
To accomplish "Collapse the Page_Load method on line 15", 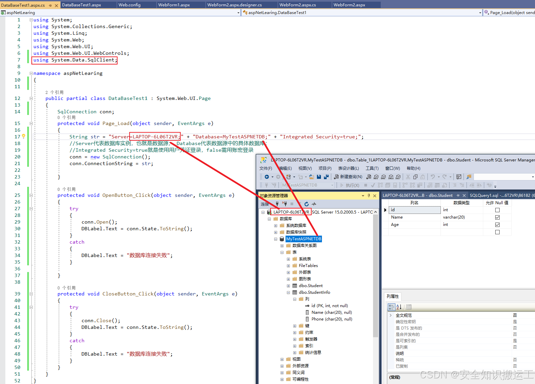I will click(31, 123).
